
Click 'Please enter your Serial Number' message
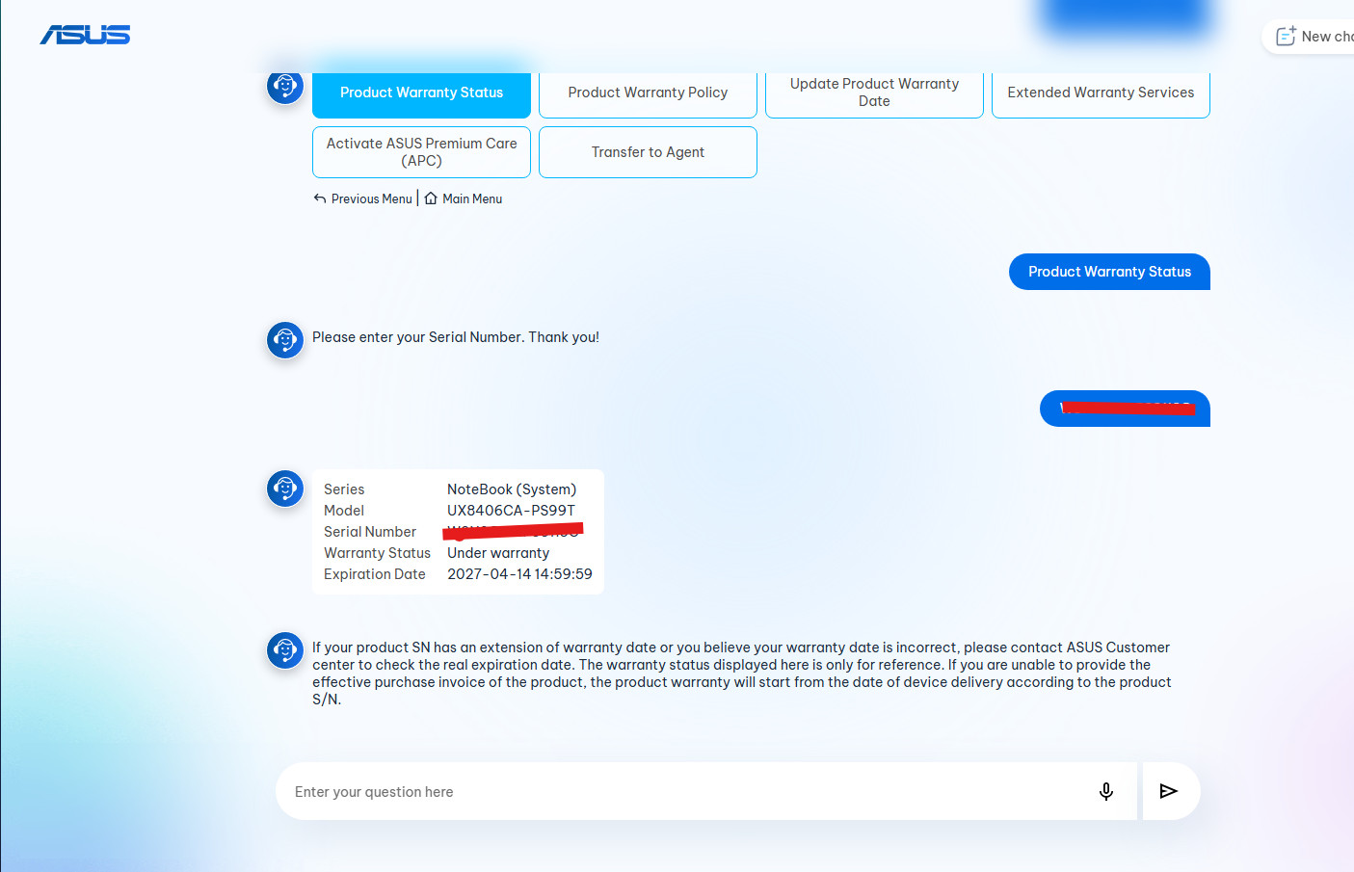tap(456, 337)
